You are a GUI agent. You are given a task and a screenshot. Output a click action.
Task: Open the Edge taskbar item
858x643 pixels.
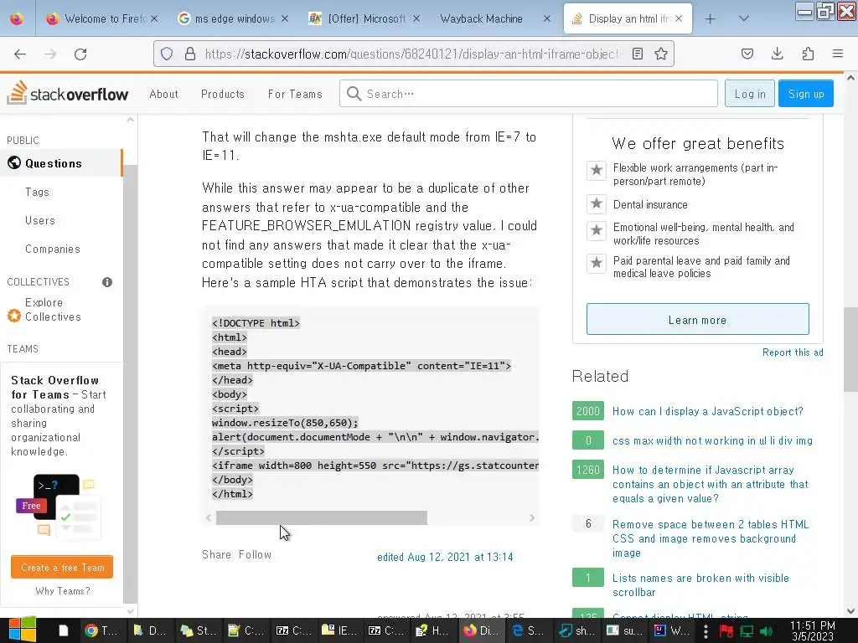[528, 630]
